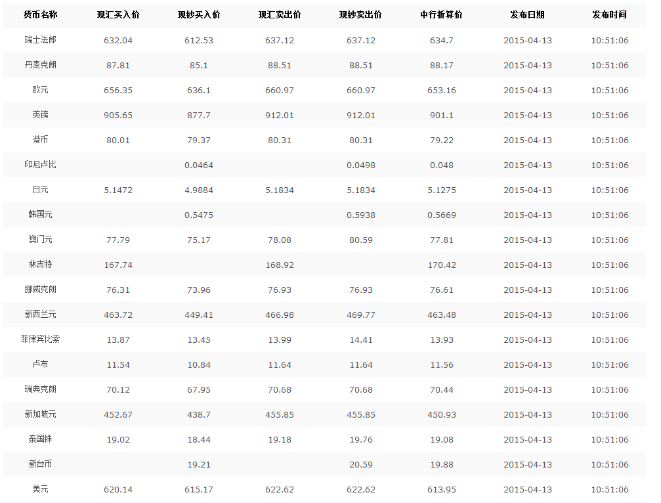Click the 瑞士法郎 currency name

pyautogui.click(x=40, y=40)
